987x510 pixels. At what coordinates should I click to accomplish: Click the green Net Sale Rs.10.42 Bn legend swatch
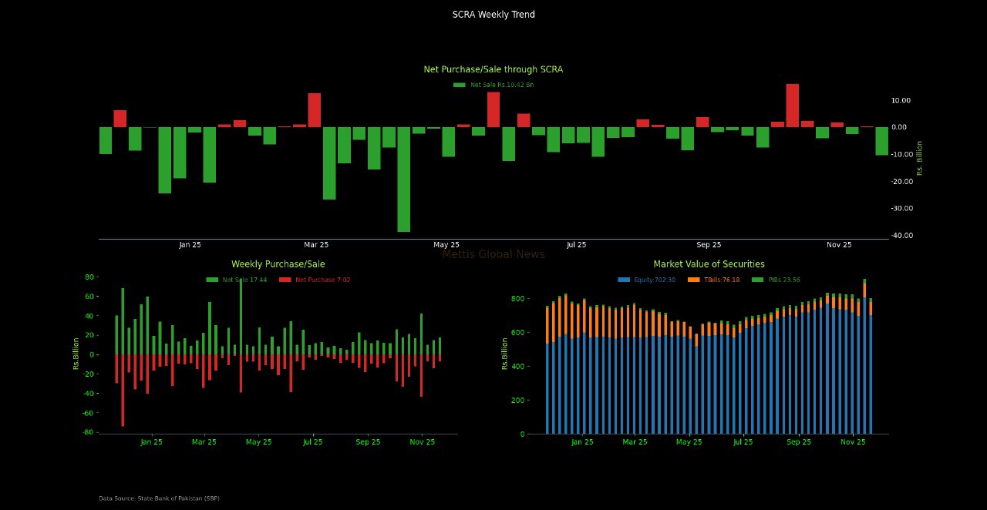point(460,85)
